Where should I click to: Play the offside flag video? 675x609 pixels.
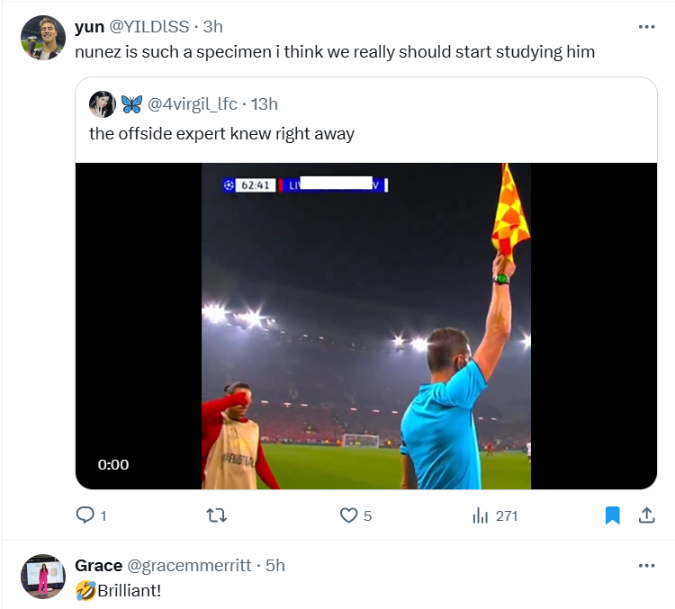pyautogui.click(x=365, y=326)
